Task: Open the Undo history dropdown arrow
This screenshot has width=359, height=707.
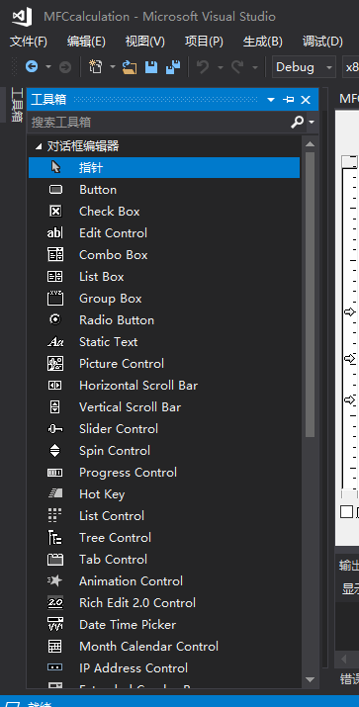Action: pos(221,67)
